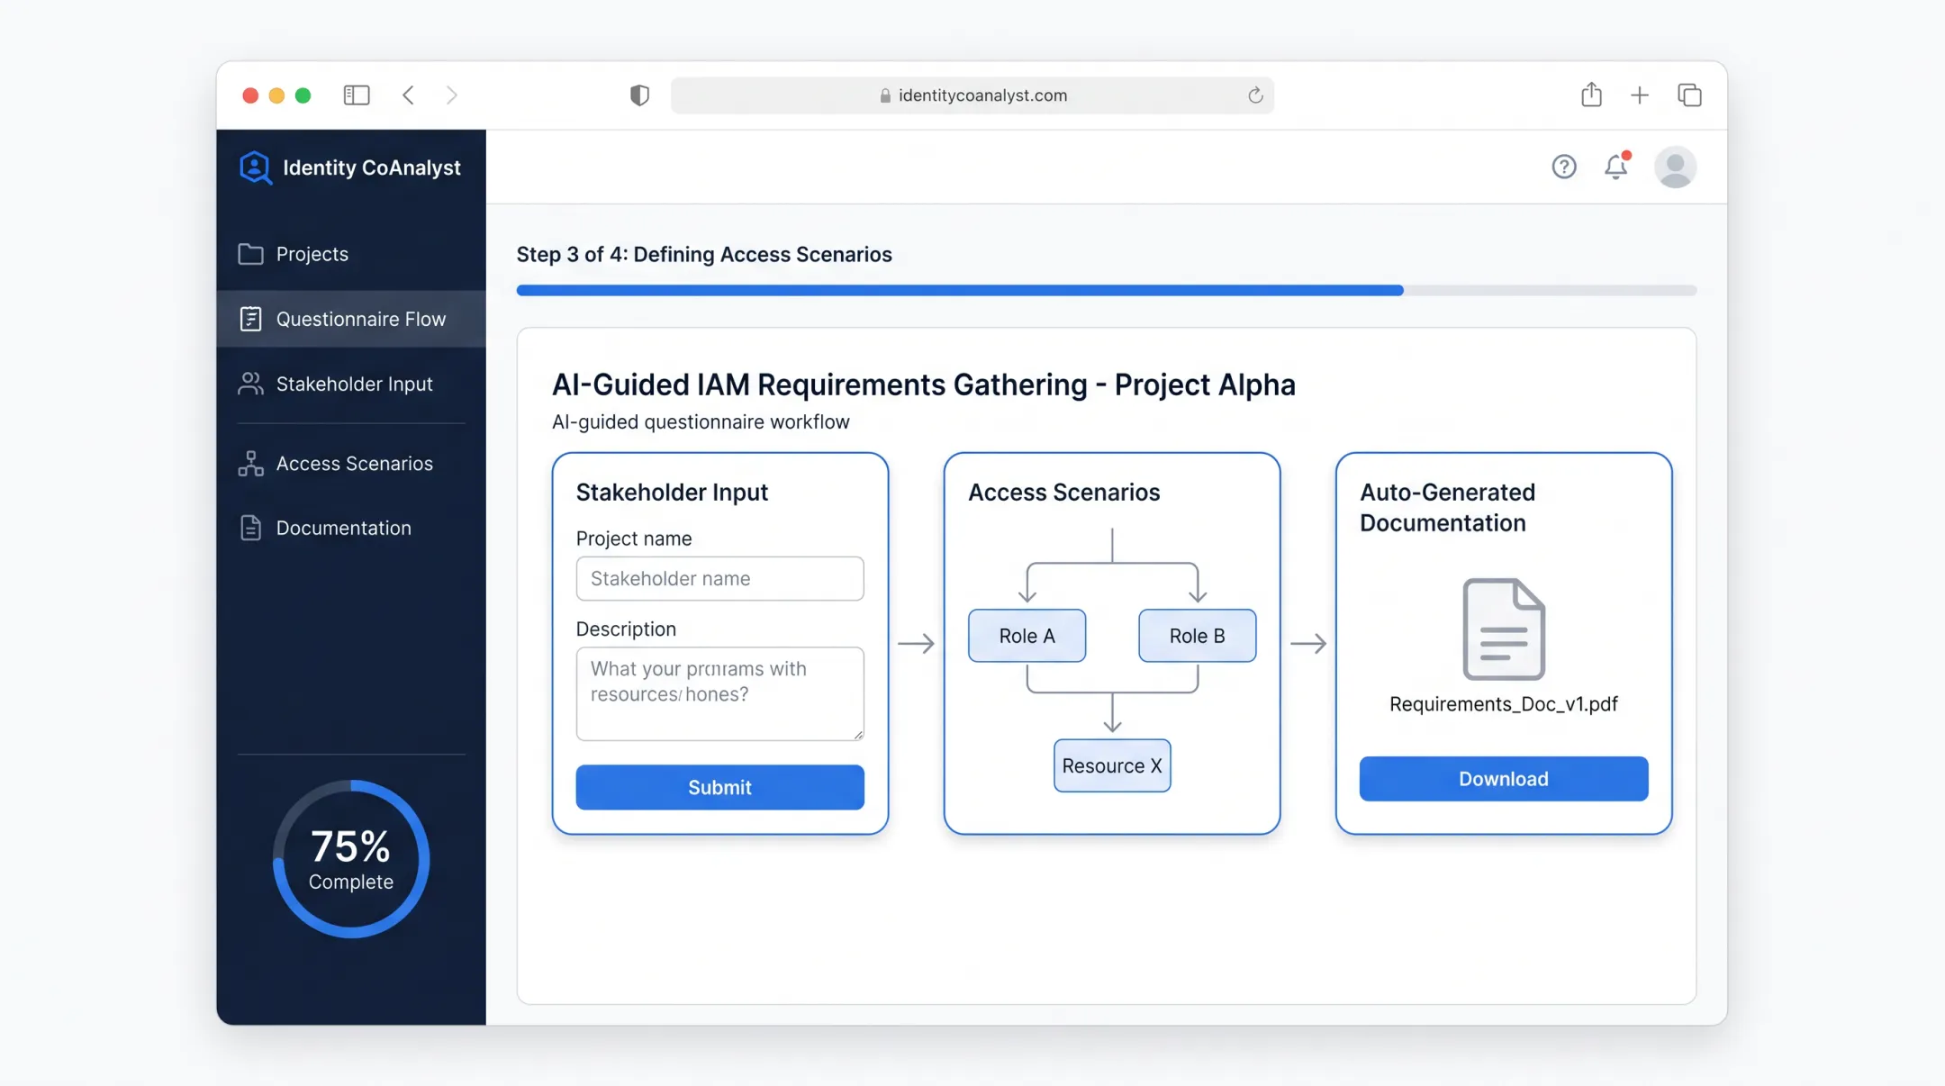Click the Access Scenarios hierarchy icon

pyautogui.click(x=250, y=463)
